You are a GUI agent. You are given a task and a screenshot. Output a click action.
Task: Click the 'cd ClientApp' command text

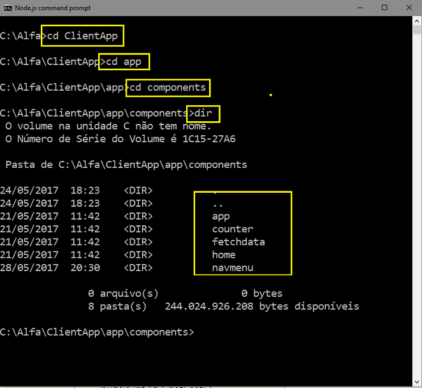tap(82, 36)
